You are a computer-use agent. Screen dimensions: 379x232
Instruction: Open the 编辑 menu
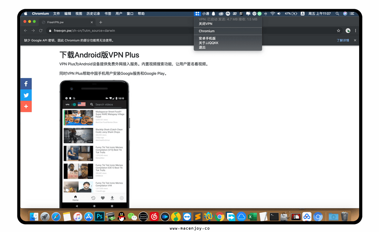point(68,14)
